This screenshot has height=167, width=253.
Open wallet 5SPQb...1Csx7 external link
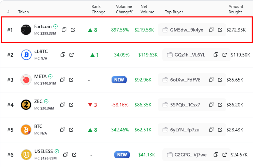(220, 105)
